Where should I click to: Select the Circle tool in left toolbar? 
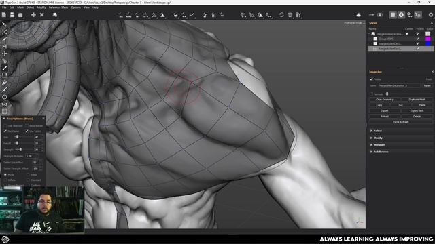[5, 97]
